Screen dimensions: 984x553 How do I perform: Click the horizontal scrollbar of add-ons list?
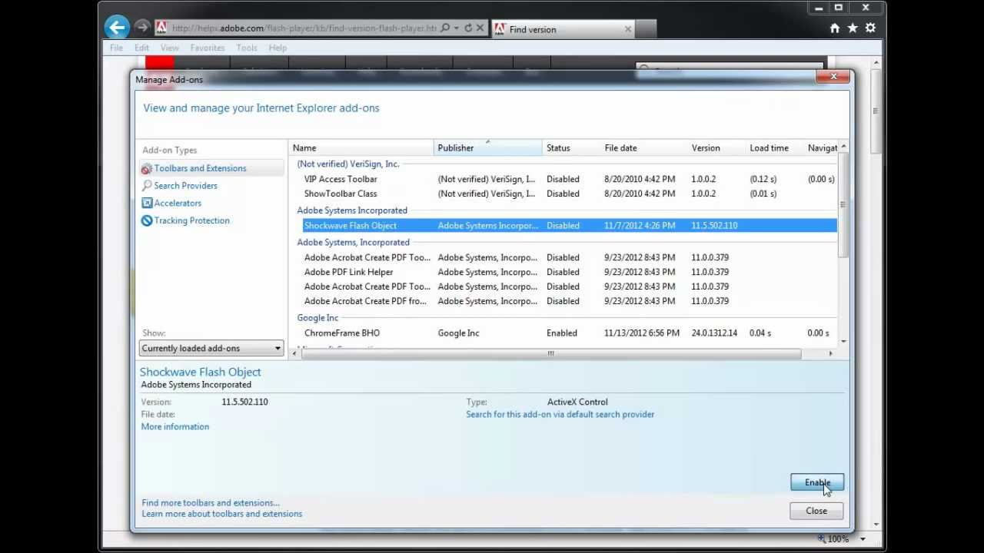550,353
